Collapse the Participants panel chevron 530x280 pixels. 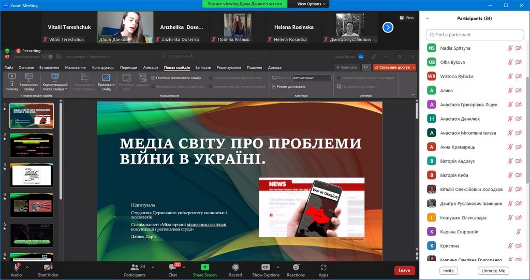point(428,19)
